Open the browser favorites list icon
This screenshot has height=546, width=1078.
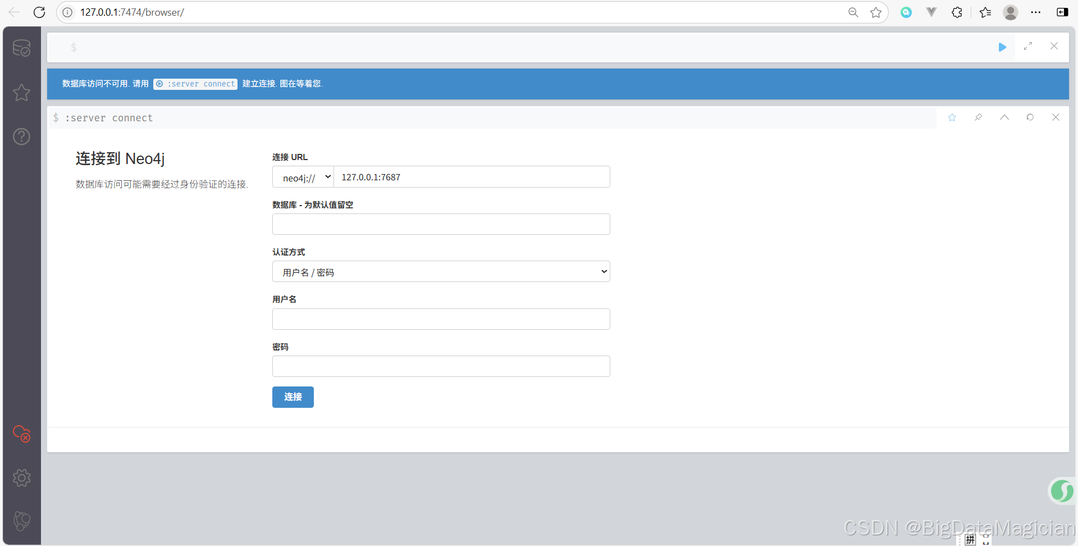(x=985, y=12)
